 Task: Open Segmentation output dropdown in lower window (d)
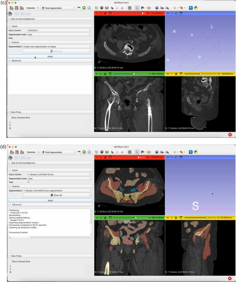click(x=57, y=191)
